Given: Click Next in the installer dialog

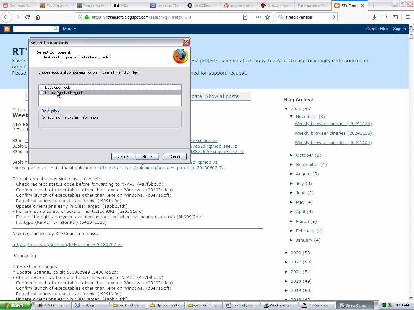Looking at the screenshot, I should pyautogui.click(x=147, y=157).
